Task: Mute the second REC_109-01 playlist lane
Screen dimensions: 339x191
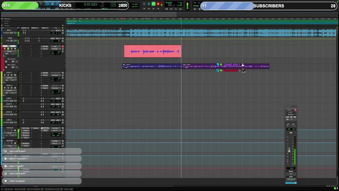Action: tap(13, 67)
